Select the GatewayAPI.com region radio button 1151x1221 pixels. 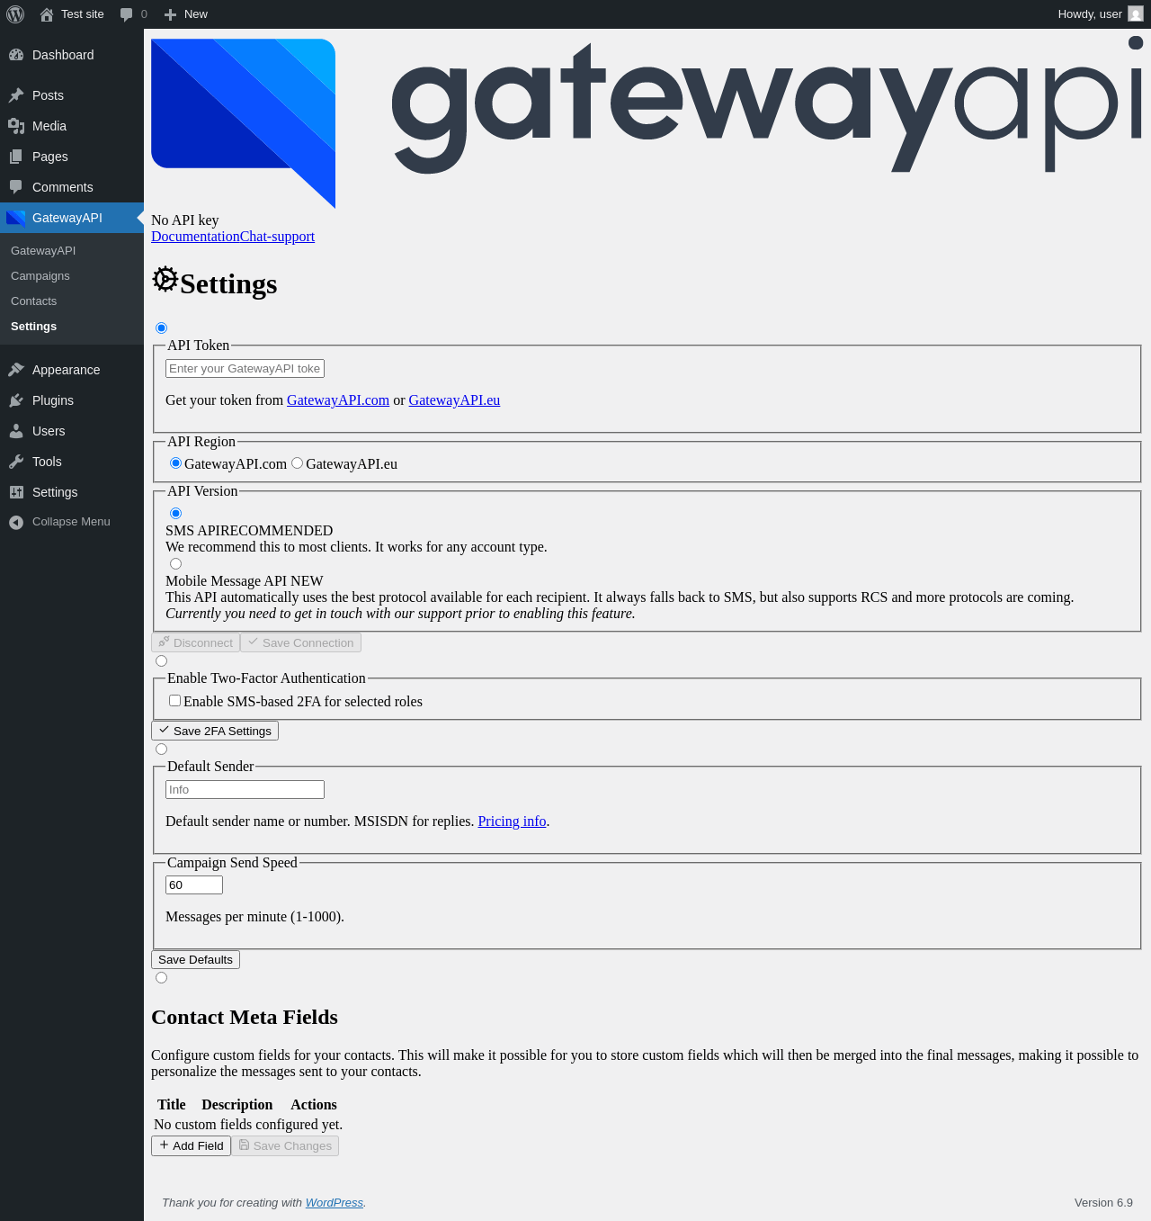coord(176,463)
